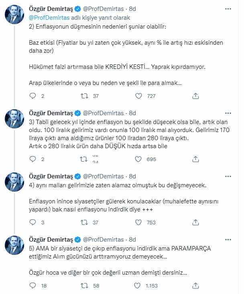The width and height of the screenshot is (244, 294).
Task: Reply to the tweet with 727 likes
Action: (33, 96)
